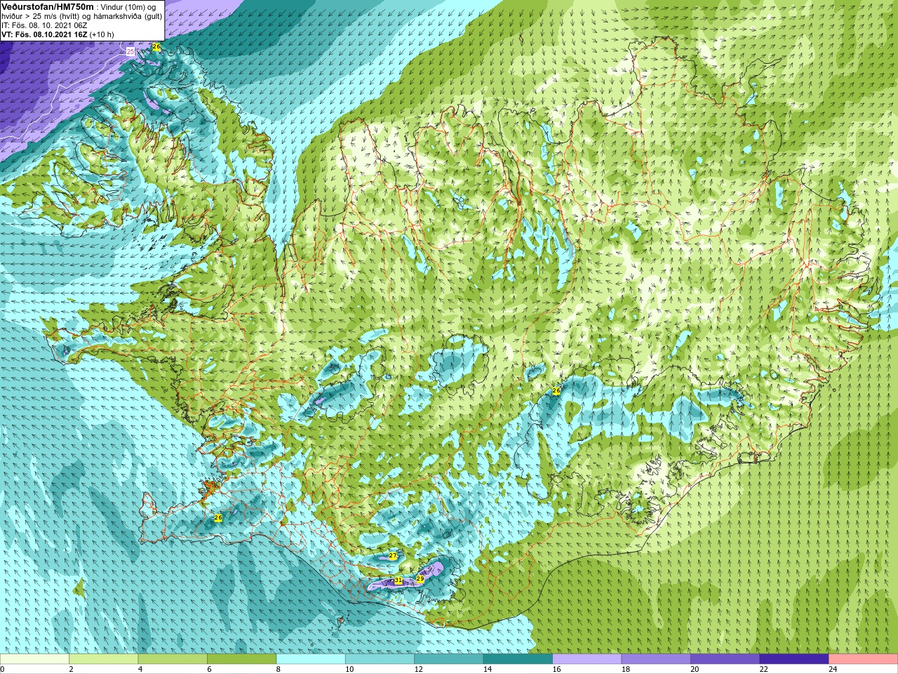Click the yellow gust marker labeled 29
Image resolution: width=898 pixels, height=674 pixels.
pyautogui.click(x=420, y=579)
